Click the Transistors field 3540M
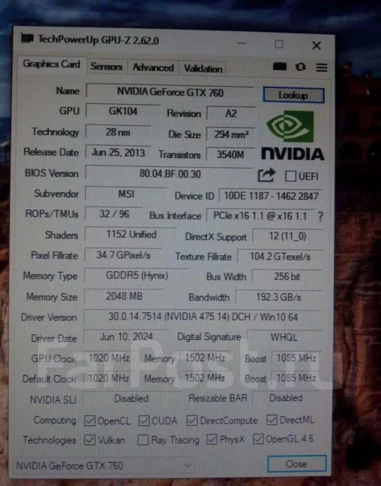The image size is (381, 486). point(230,155)
